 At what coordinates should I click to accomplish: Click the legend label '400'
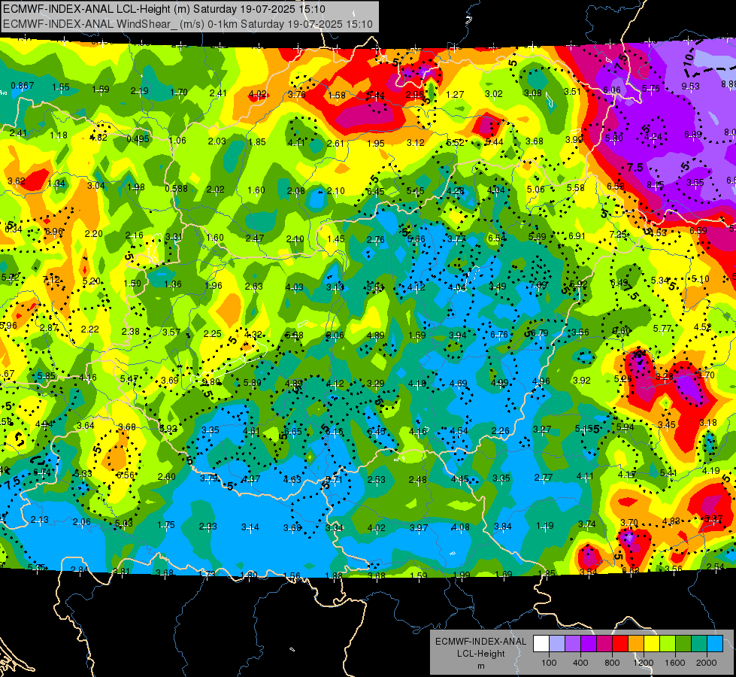pyautogui.click(x=580, y=663)
